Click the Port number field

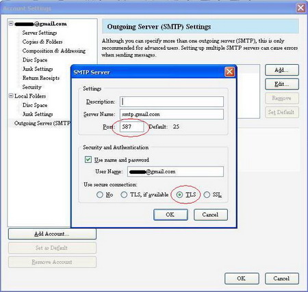pyautogui.click(x=132, y=127)
